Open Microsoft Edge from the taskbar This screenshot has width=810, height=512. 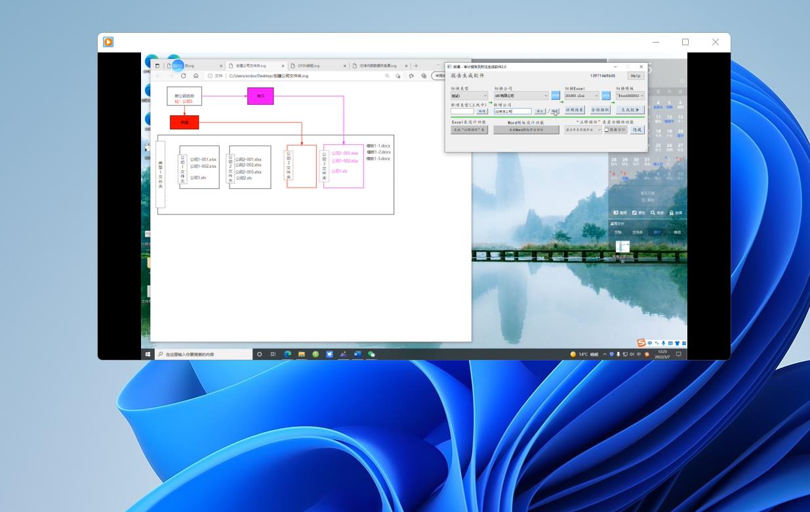click(287, 354)
